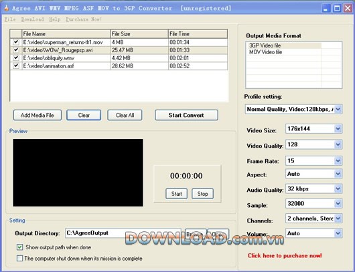Open the Purchase Now! menu
This screenshot has width=355, height=272.
(x=84, y=19)
